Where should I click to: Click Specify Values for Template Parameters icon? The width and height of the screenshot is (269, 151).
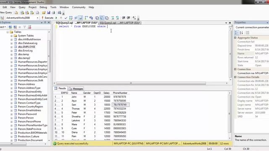point(134,18)
